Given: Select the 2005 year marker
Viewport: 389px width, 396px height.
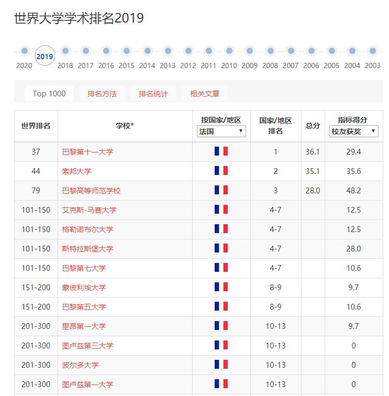Looking at the screenshot, I should pos(332,51).
